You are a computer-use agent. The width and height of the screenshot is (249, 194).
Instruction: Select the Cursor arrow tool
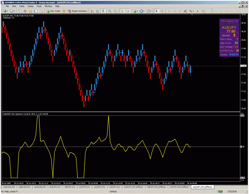[x=157, y=11]
